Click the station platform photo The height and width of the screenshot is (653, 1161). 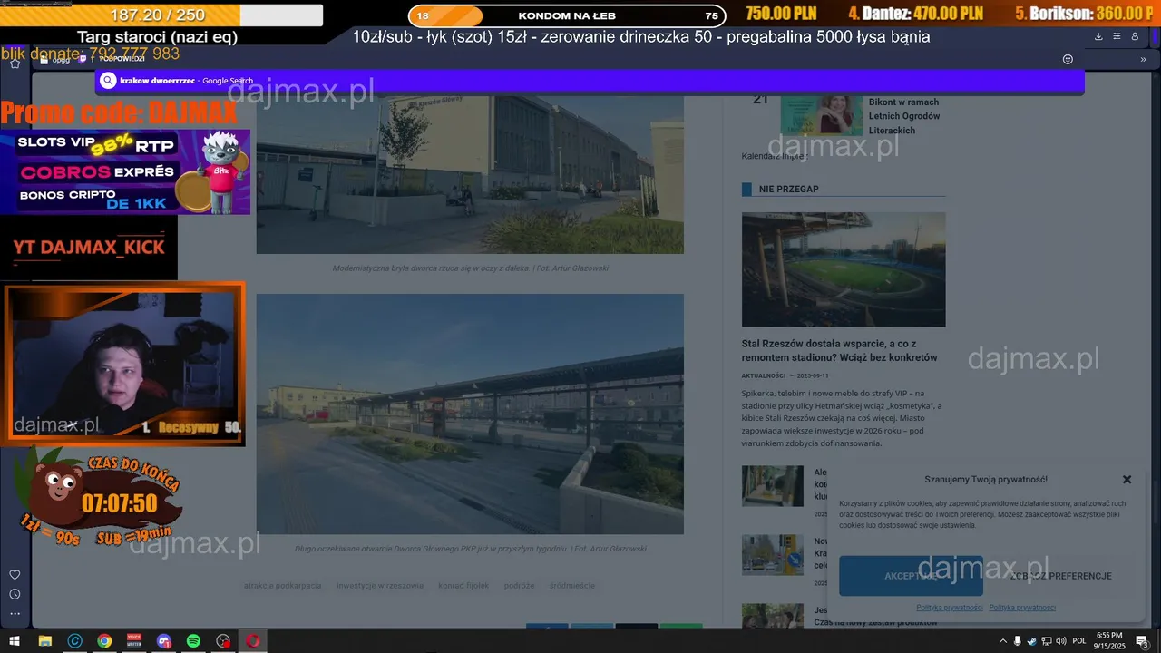[470, 414]
